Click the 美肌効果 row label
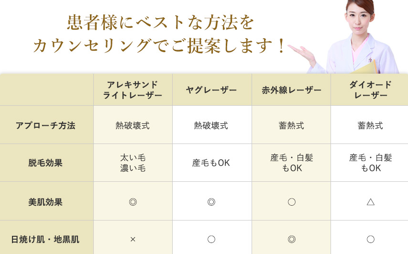The height and width of the screenshot is (254, 408). pyautogui.click(x=45, y=202)
